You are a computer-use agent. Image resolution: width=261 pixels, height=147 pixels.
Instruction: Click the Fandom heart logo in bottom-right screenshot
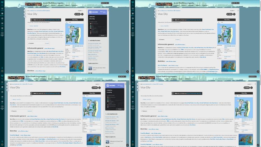(133, 76)
